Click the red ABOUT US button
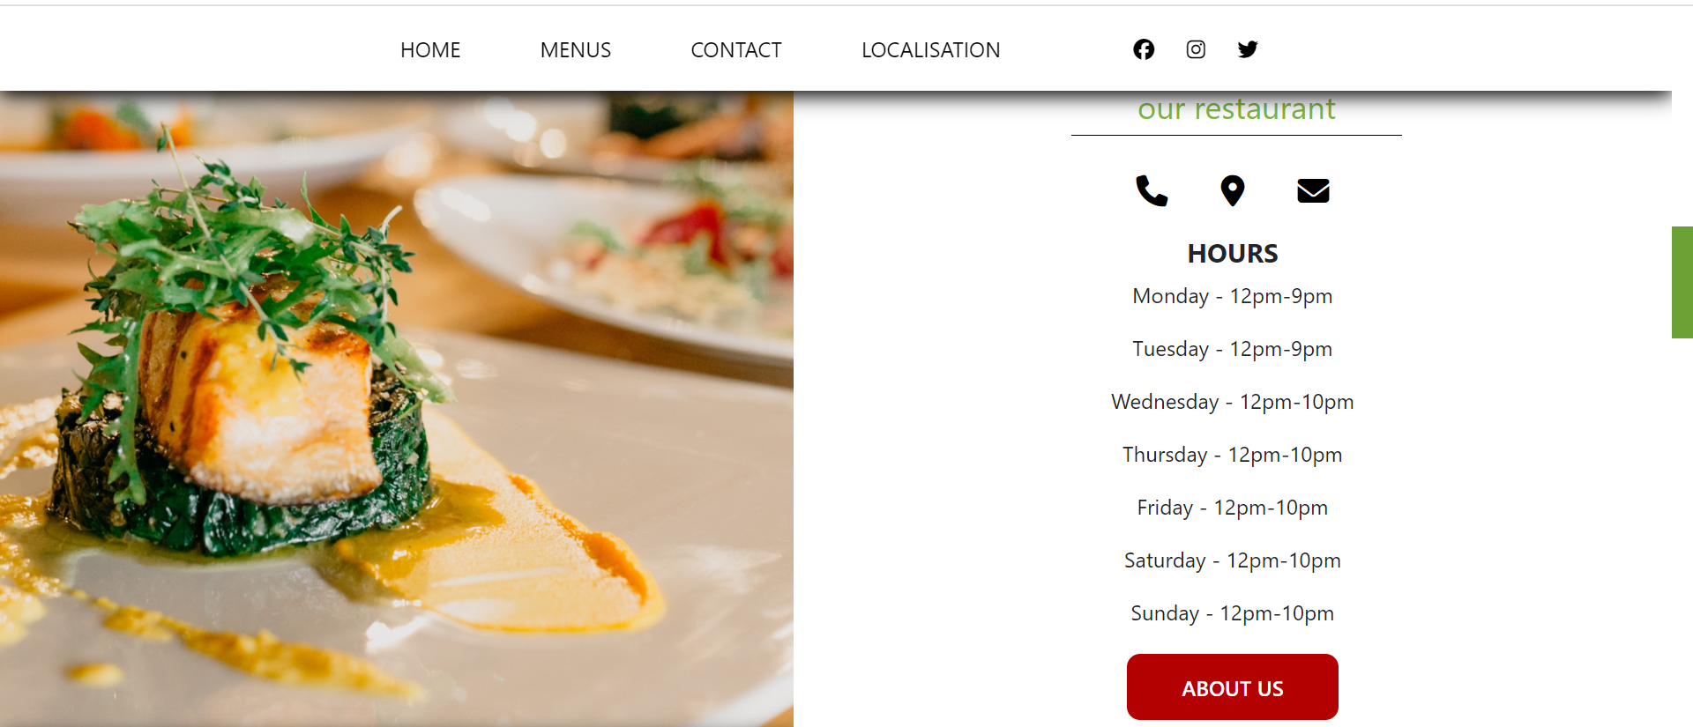Screen dimensions: 1693x727 click(x=1233, y=687)
